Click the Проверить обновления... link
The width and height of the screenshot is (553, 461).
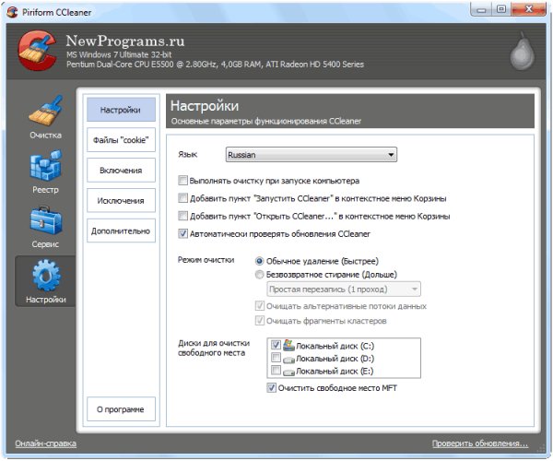coord(480,443)
